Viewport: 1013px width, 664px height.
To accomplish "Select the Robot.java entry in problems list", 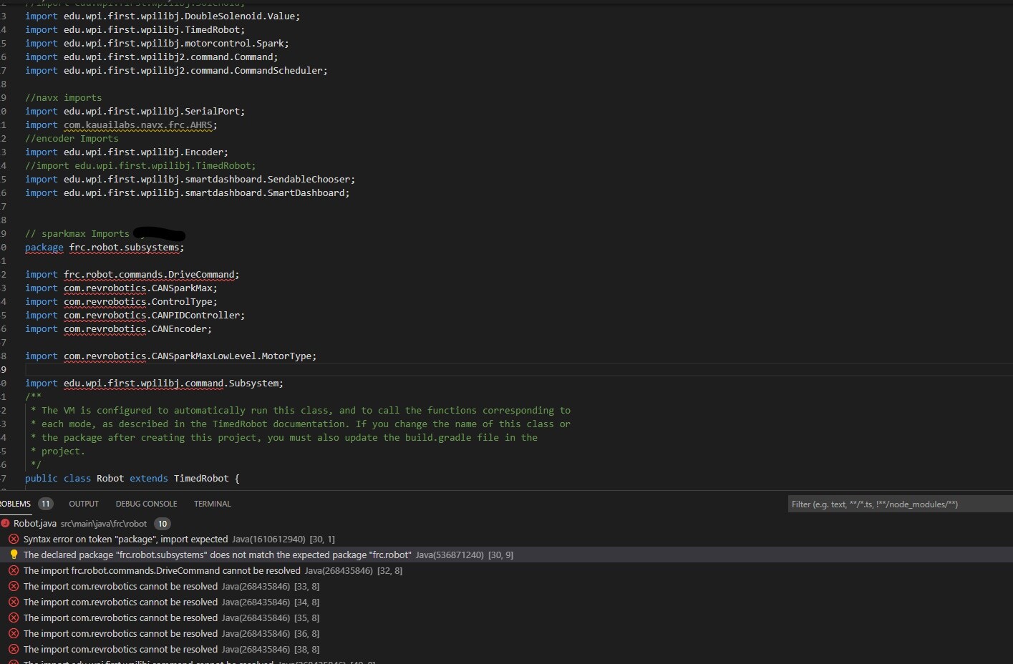I will pyautogui.click(x=506, y=523).
